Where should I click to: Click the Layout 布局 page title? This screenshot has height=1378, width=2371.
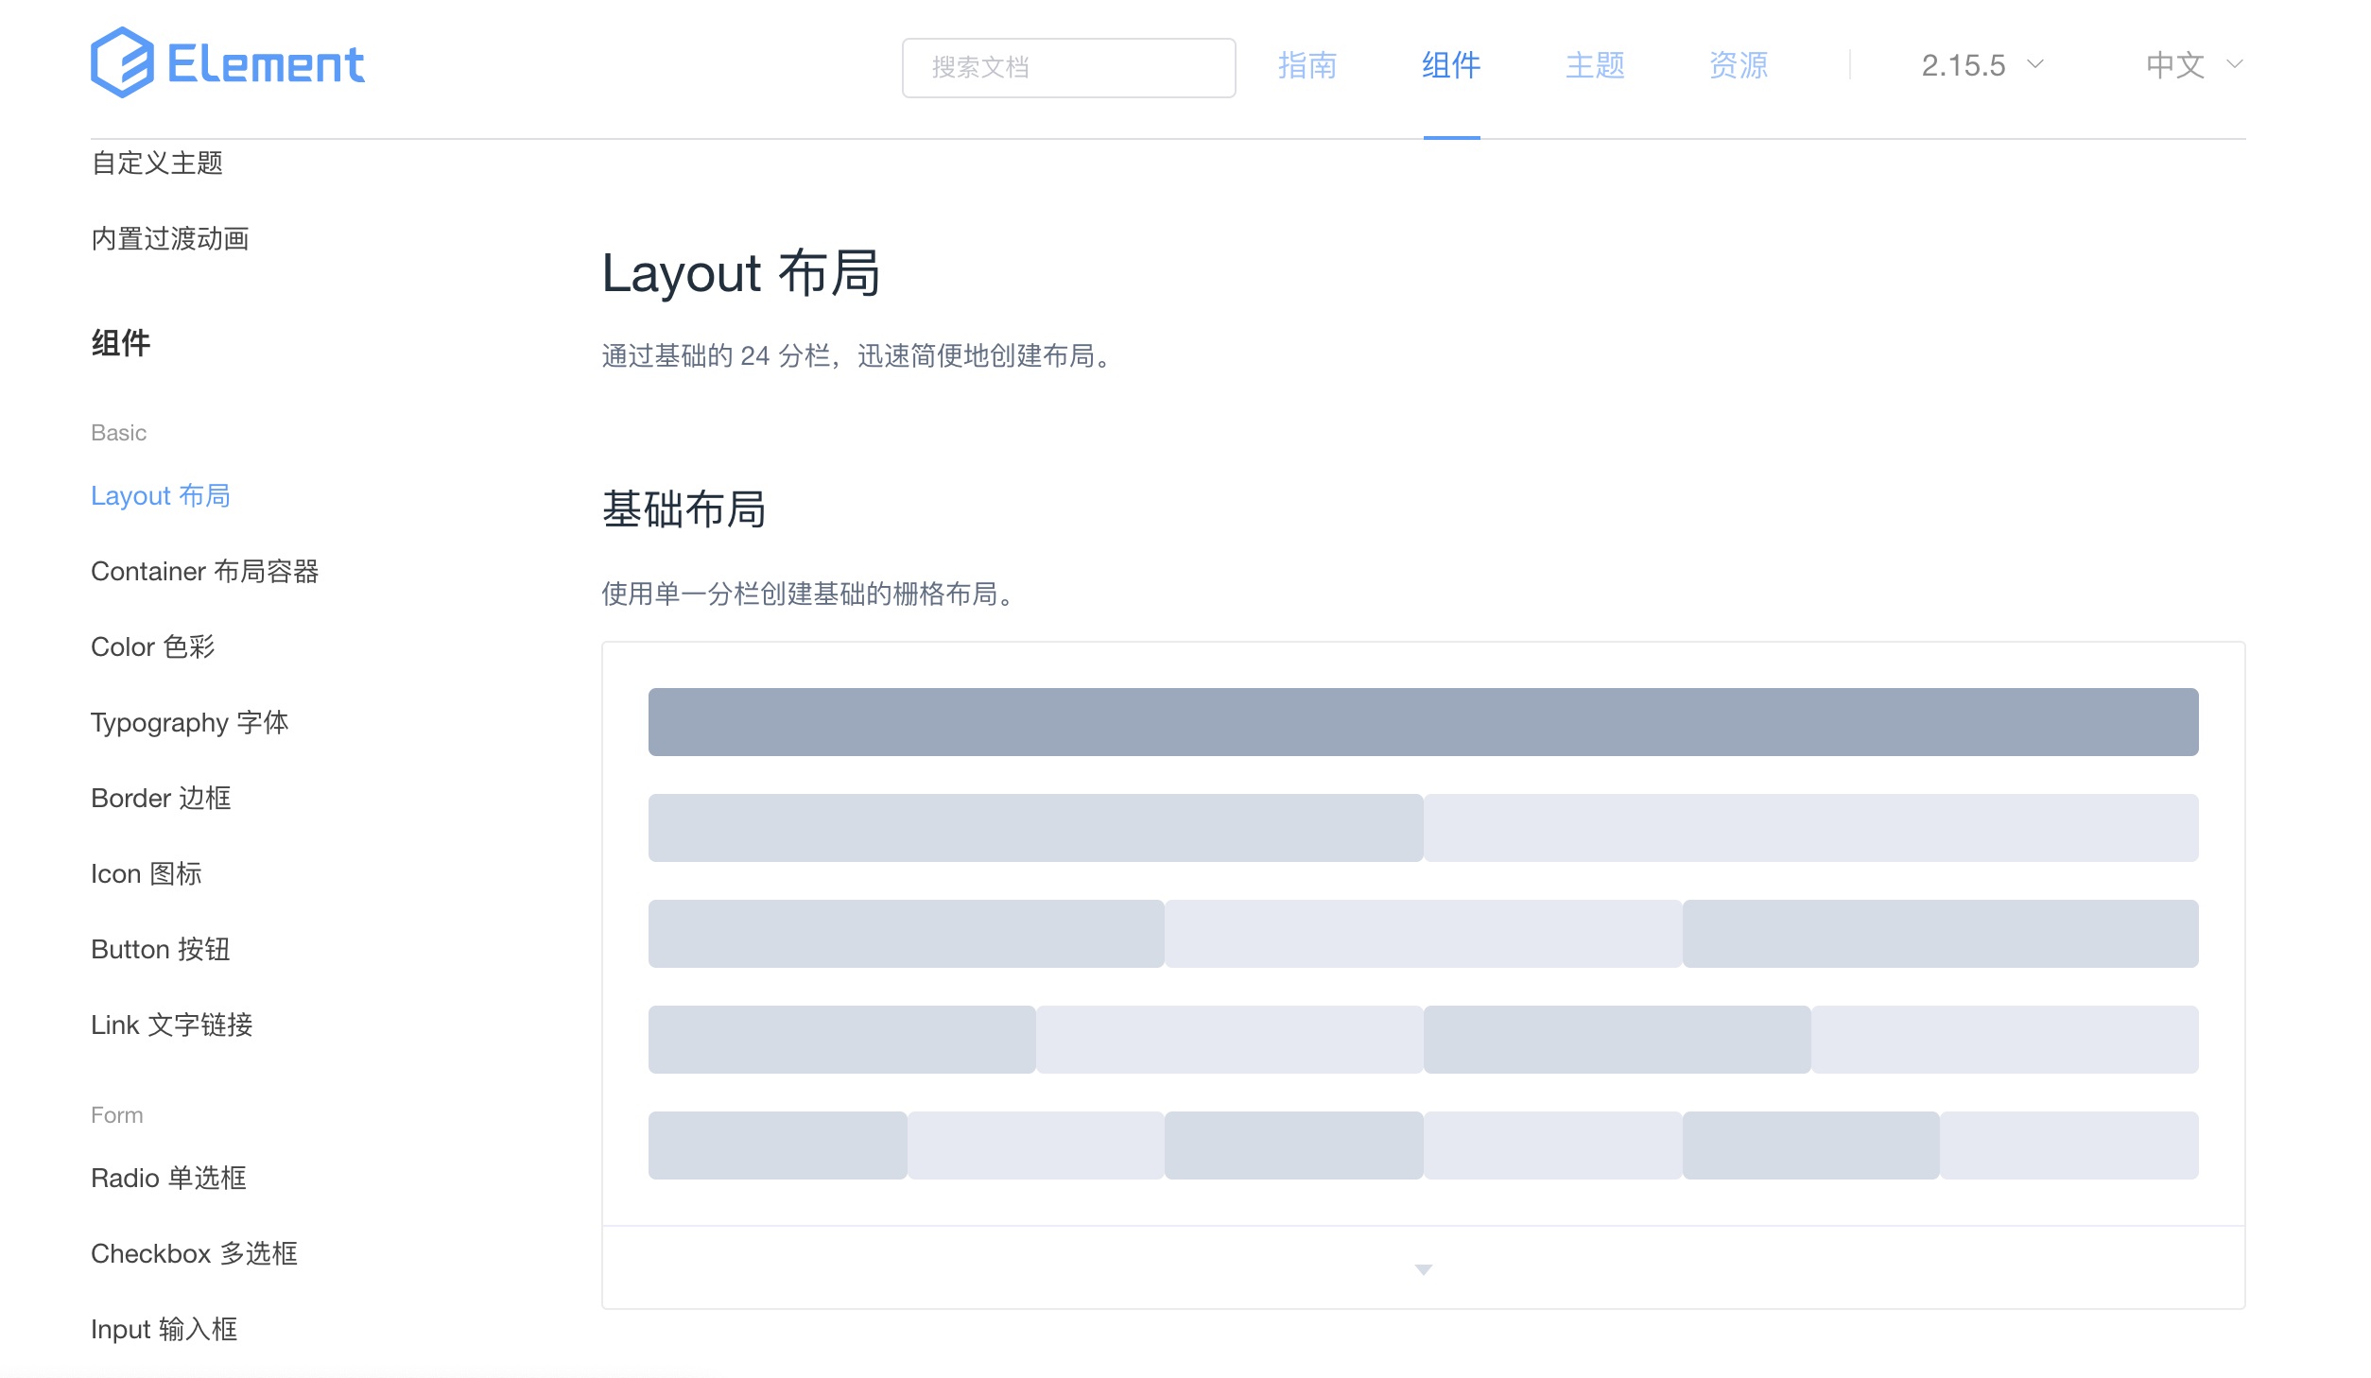click(x=741, y=273)
